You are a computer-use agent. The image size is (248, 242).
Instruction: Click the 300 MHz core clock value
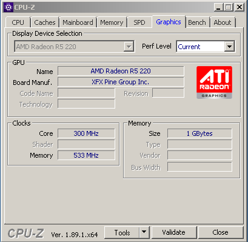(86, 133)
